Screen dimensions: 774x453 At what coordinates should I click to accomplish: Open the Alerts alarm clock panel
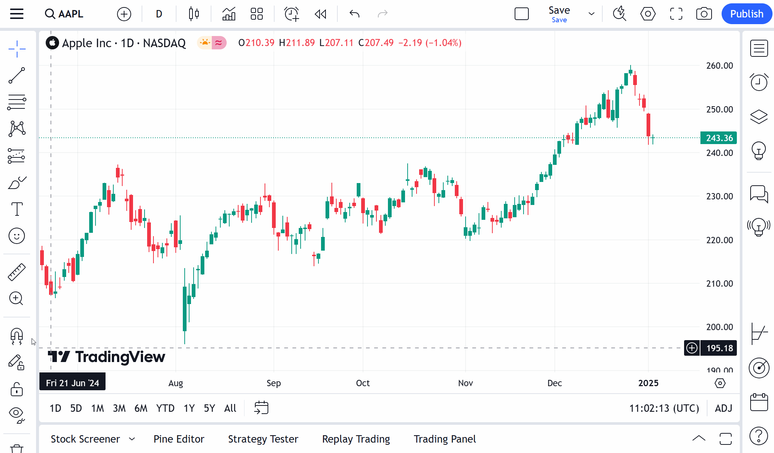759,82
